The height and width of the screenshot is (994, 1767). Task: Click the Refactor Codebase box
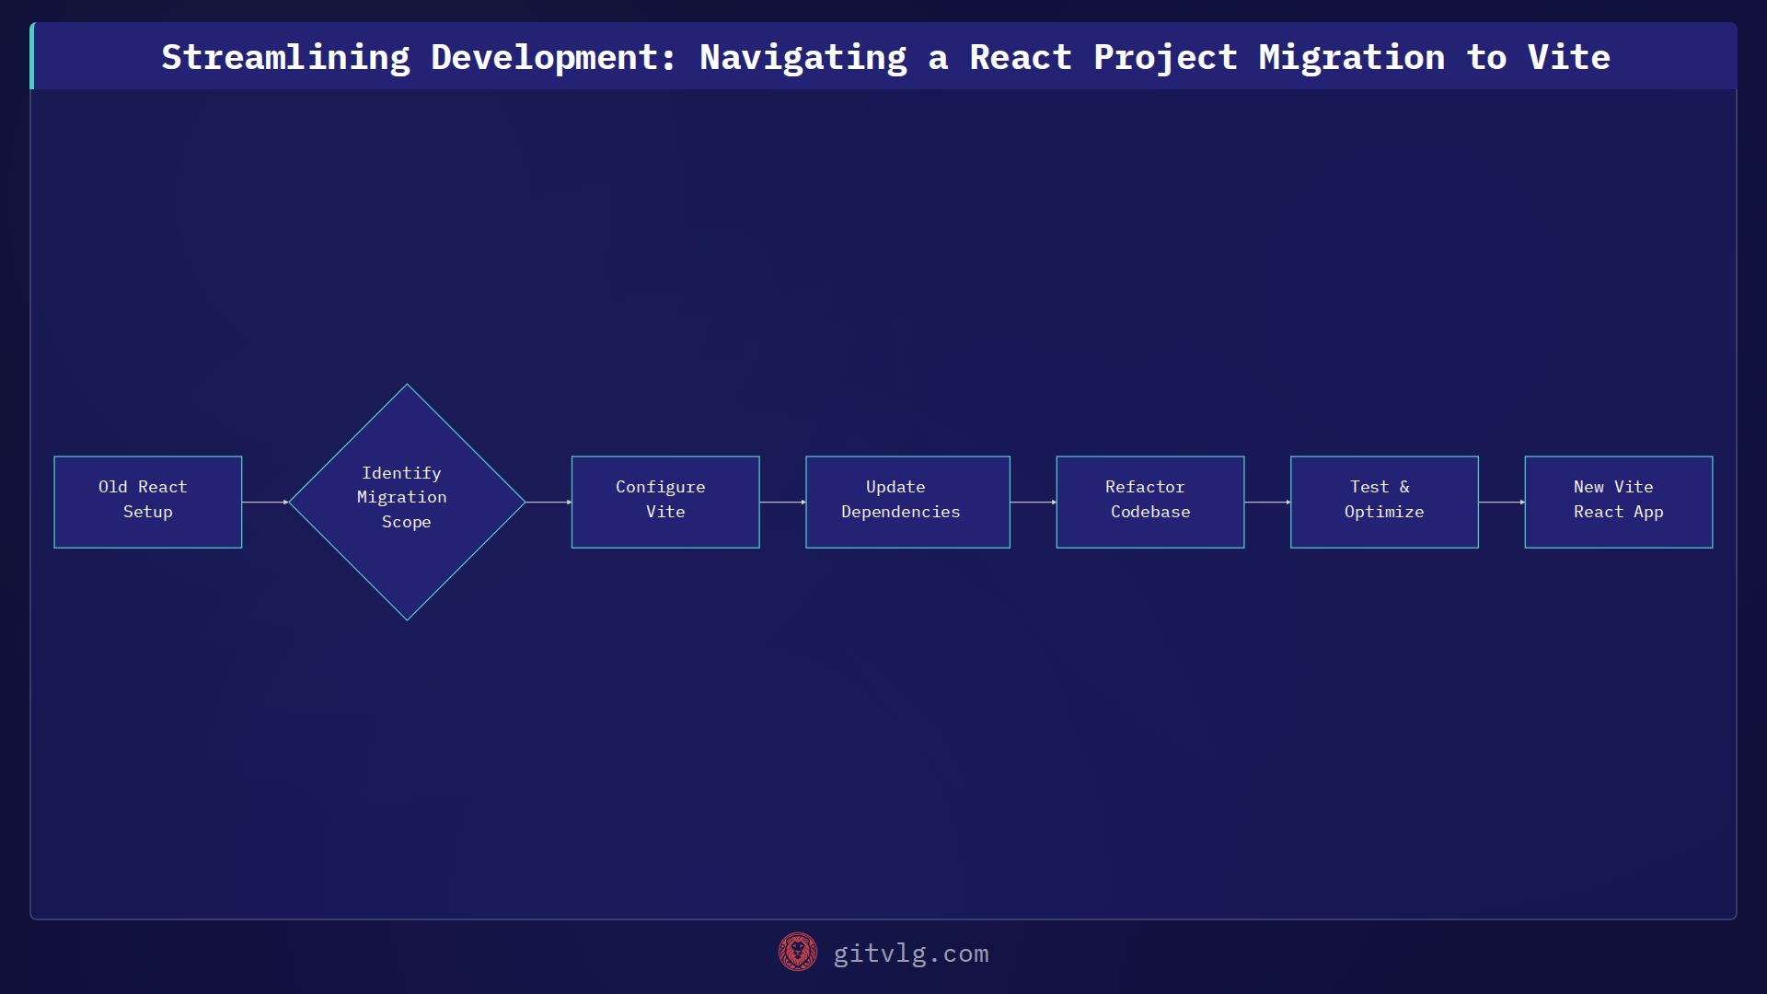coord(1150,503)
